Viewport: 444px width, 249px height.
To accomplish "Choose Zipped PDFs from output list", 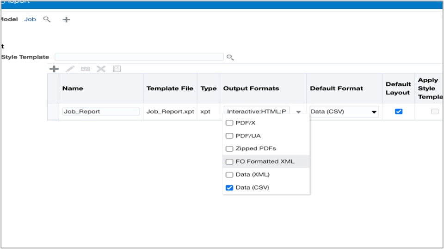I will 255,149.
